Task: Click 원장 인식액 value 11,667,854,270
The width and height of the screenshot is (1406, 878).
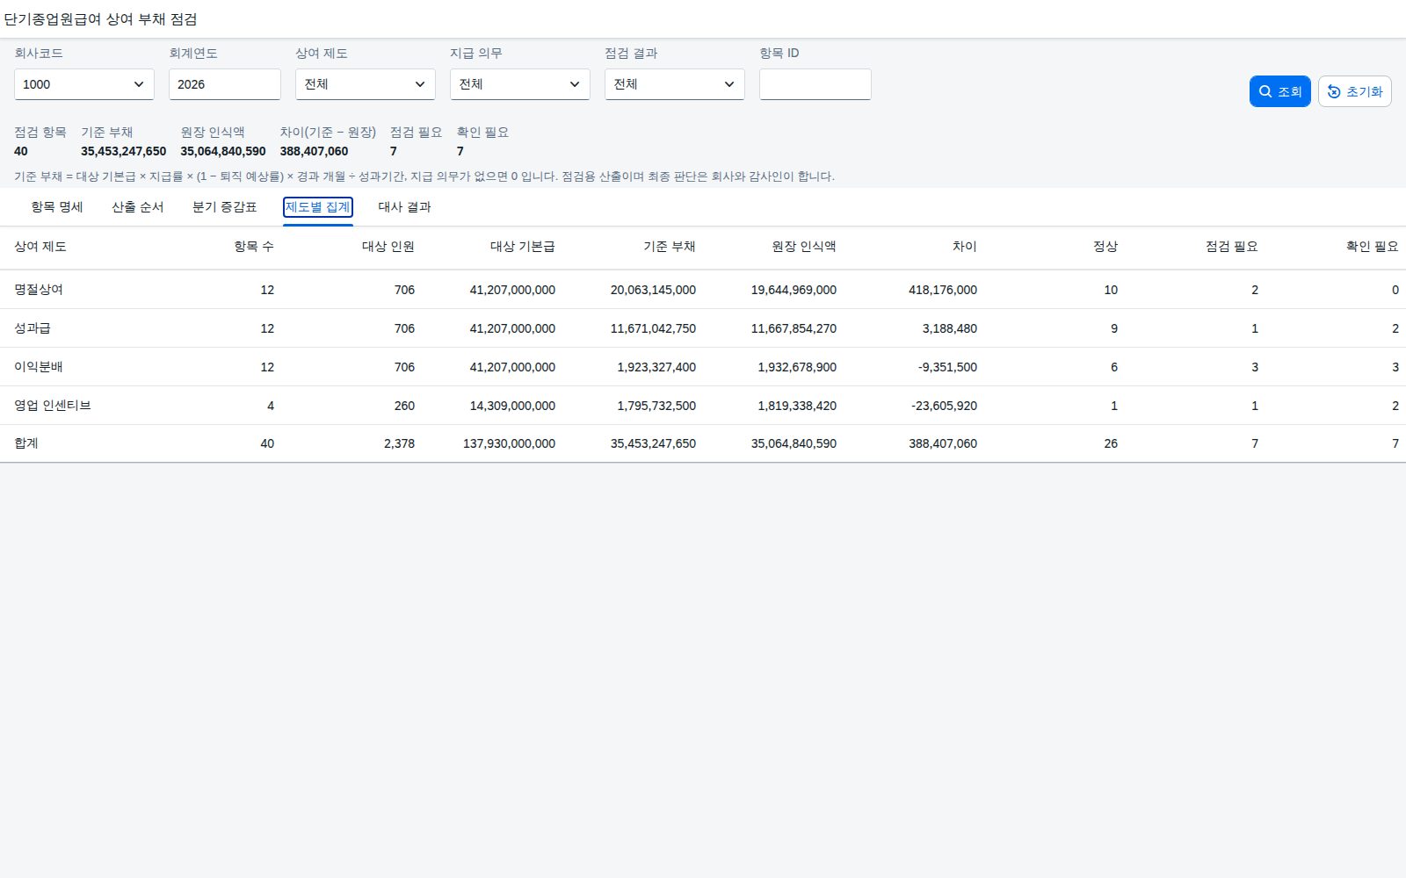Action: tap(794, 328)
